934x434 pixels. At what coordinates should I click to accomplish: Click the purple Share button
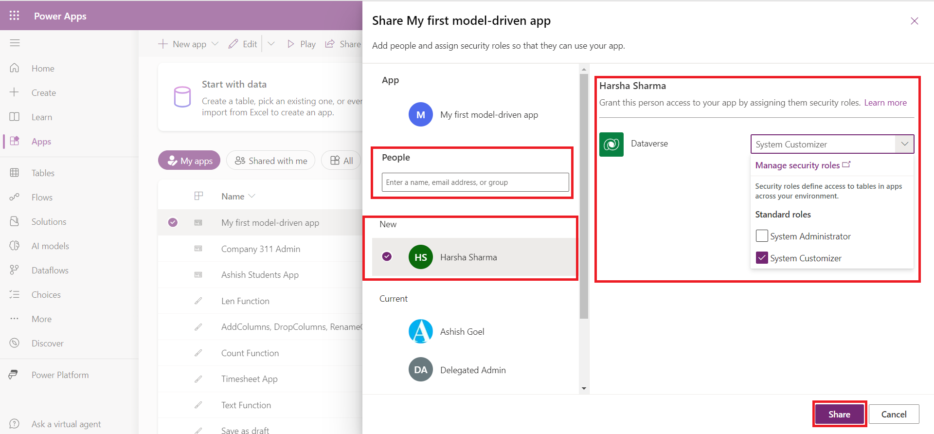pyautogui.click(x=839, y=414)
